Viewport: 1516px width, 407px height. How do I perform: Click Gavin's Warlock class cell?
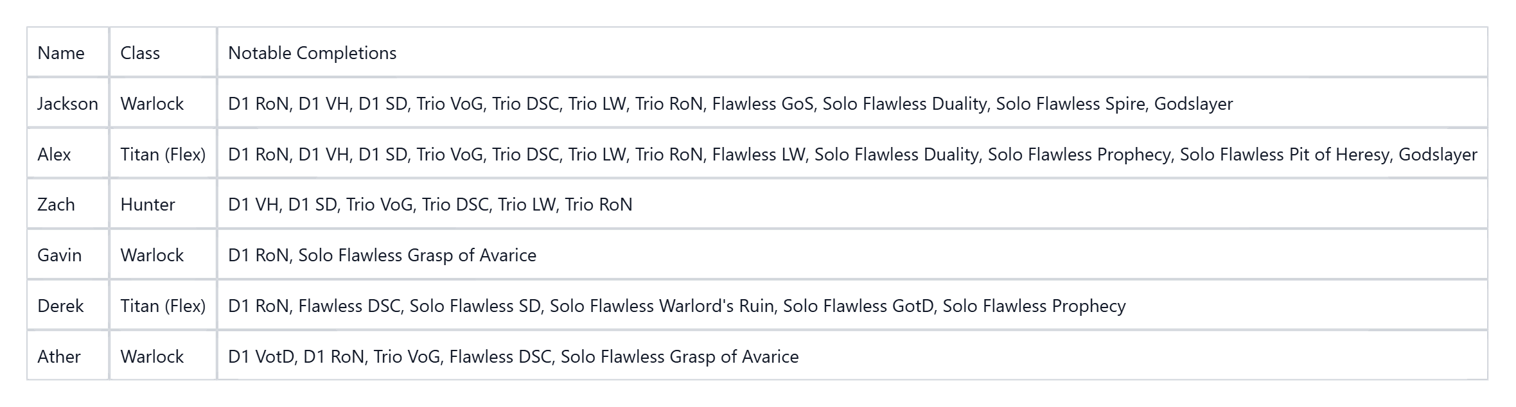click(152, 255)
